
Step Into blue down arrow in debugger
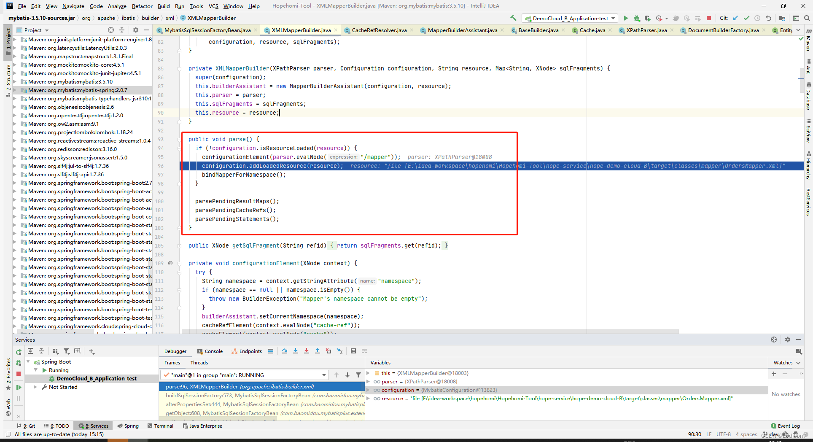[x=296, y=351]
